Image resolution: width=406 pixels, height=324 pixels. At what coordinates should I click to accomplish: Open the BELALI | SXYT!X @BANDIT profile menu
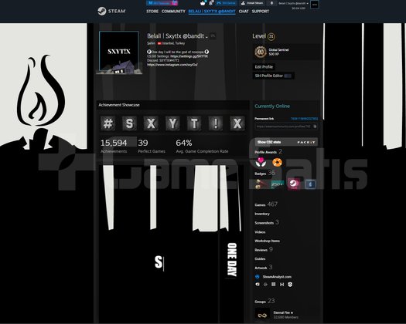[x=212, y=12]
